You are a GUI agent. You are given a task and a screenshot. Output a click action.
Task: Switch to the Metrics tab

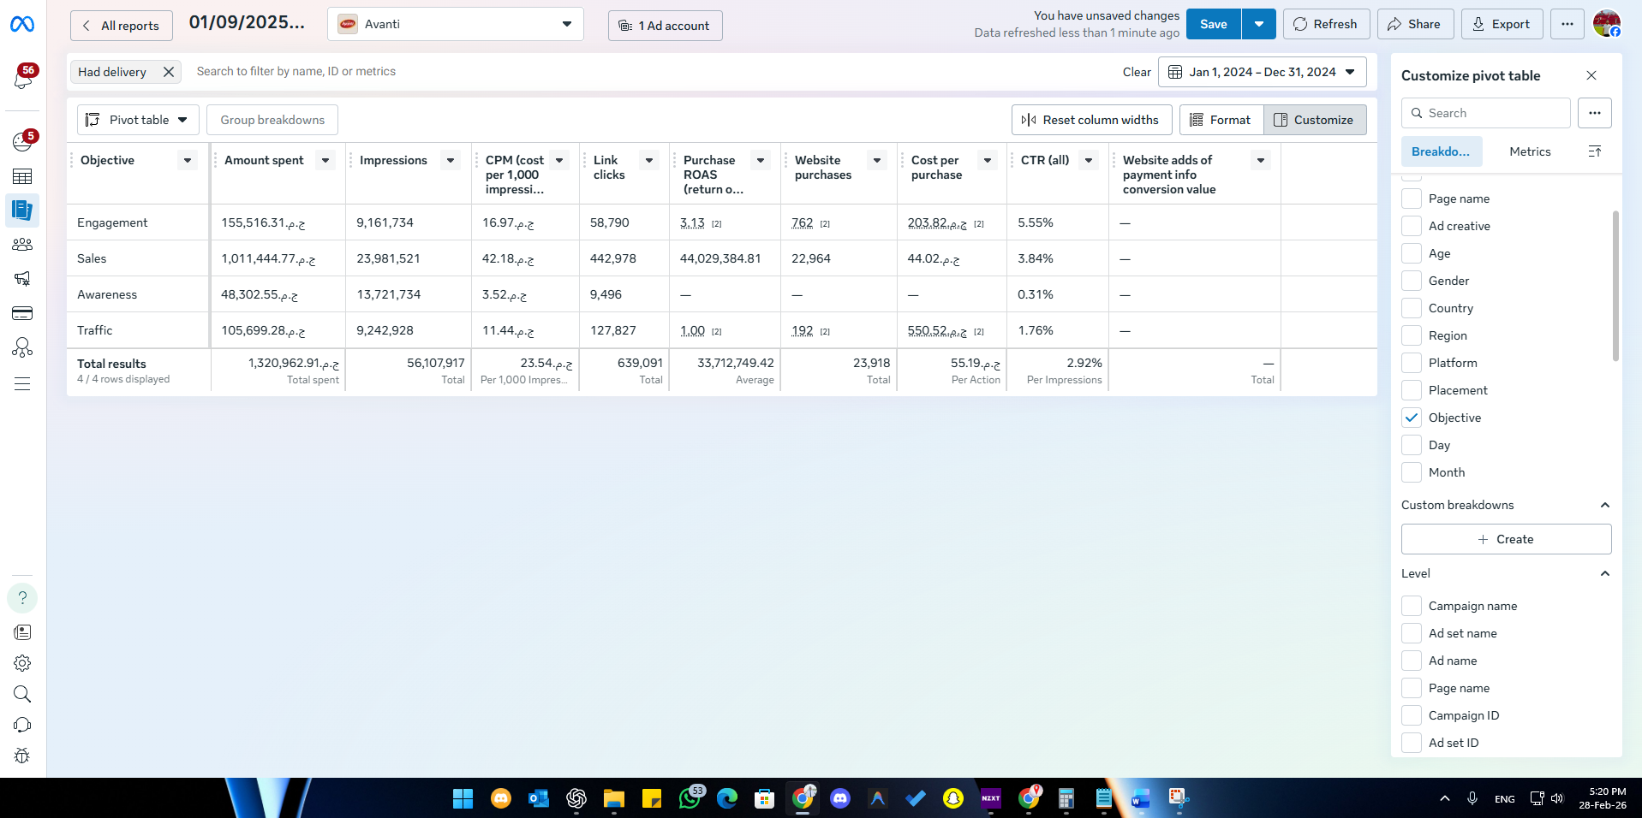point(1529,151)
